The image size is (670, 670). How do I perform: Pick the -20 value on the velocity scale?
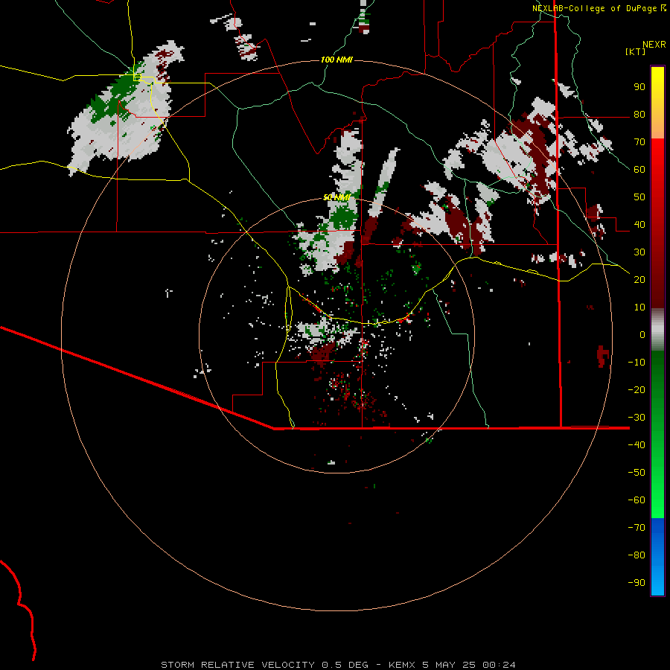click(x=636, y=389)
